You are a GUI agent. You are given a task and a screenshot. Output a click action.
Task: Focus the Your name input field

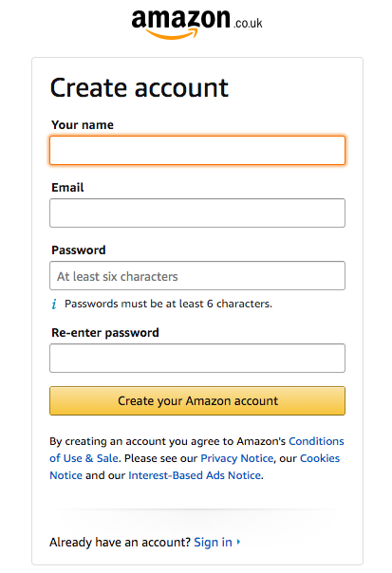(197, 150)
